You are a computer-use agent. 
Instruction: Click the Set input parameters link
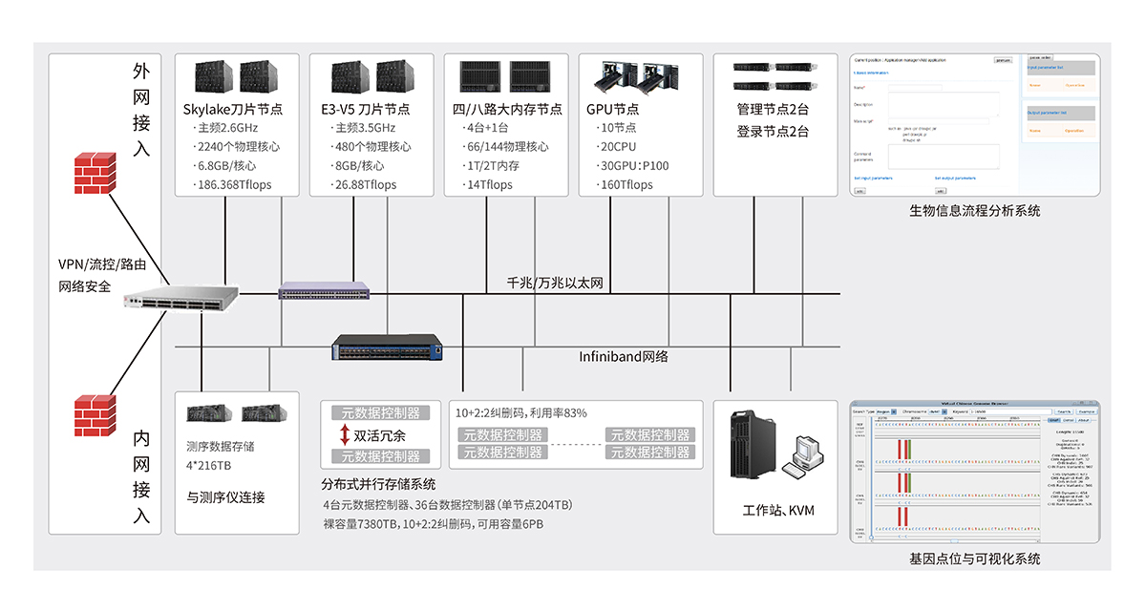click(x=874, y=178)
